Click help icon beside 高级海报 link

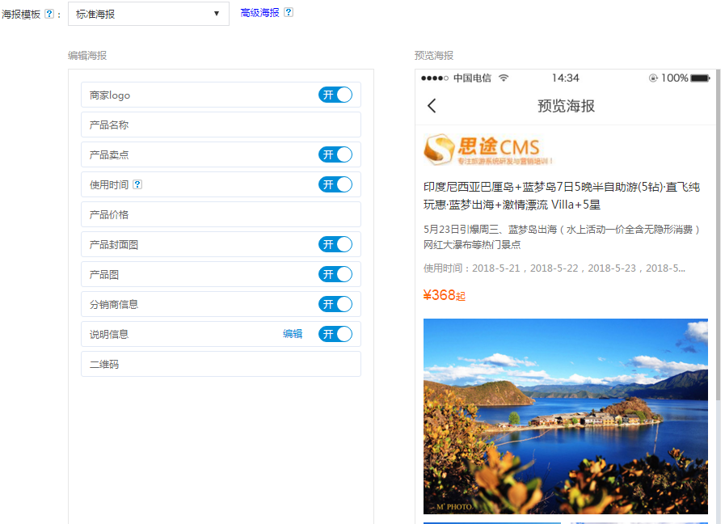coord(289,13)
